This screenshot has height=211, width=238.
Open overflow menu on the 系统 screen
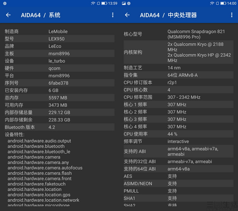coord(113,15)
